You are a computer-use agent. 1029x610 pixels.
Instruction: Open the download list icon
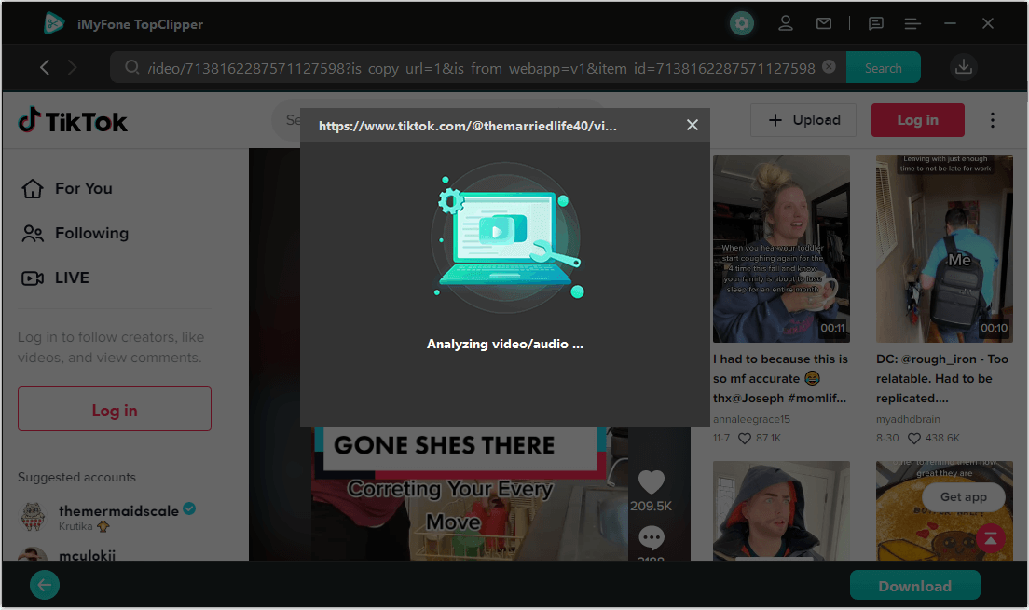[964, 67]
